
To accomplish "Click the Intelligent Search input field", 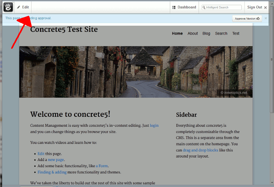I will (223, 7).
